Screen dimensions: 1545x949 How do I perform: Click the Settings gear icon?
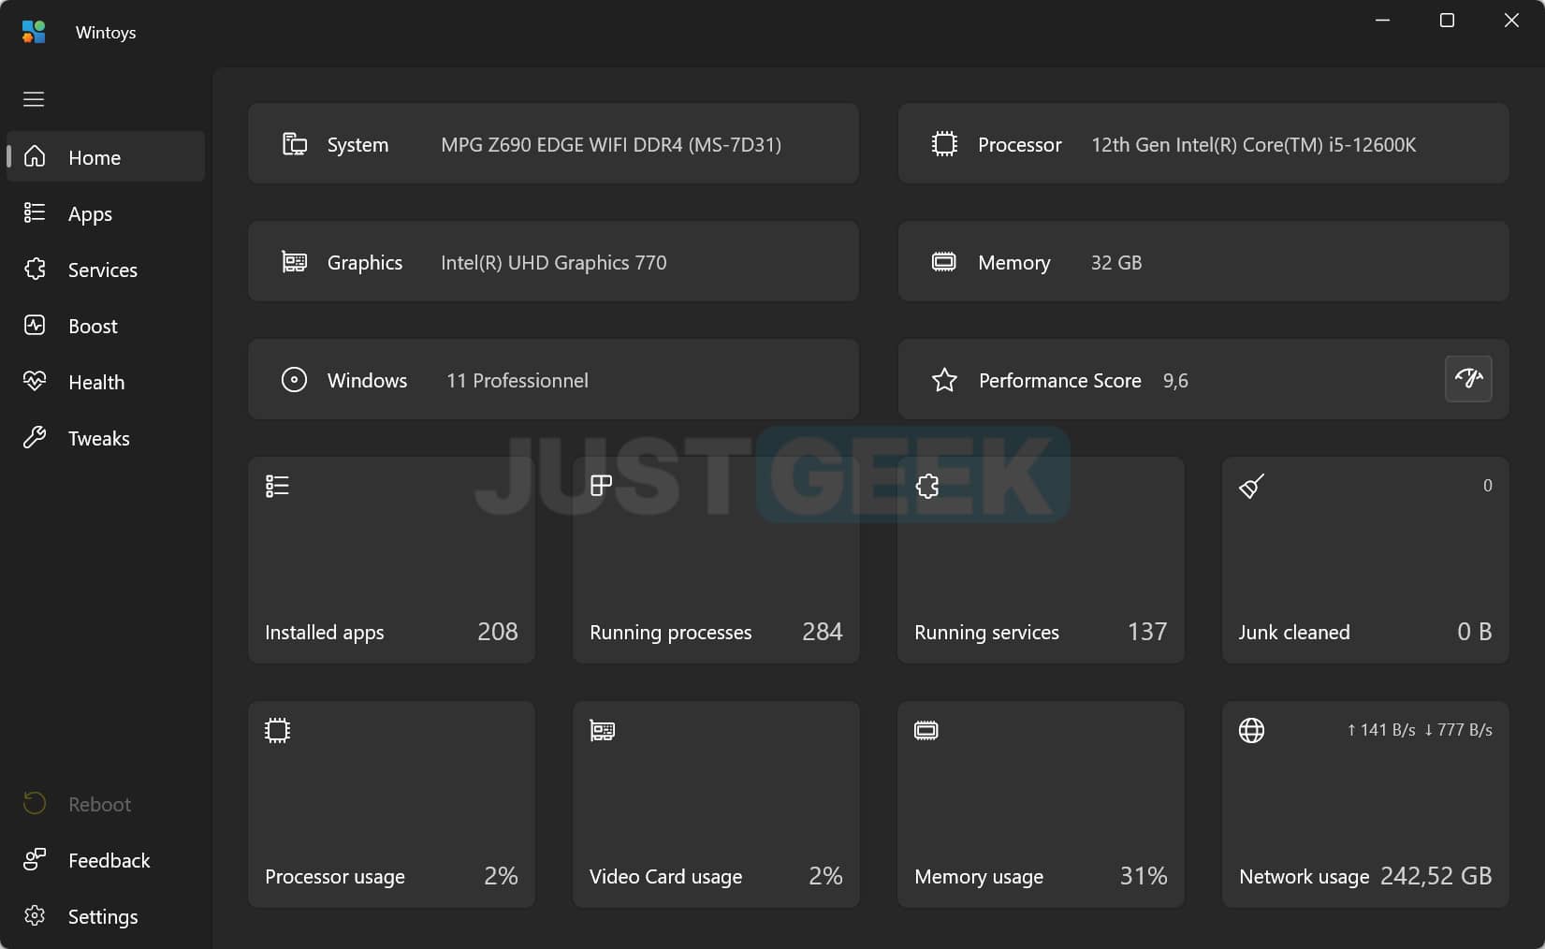[35, 915]
